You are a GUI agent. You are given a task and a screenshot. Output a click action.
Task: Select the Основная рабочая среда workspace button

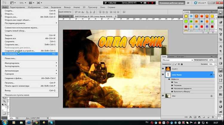point(171,3)
